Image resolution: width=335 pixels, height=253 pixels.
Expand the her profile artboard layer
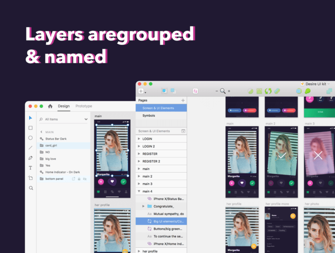pos(139,251)
